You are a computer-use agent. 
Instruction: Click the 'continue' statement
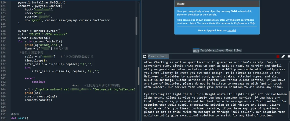(x=38, y=82)
